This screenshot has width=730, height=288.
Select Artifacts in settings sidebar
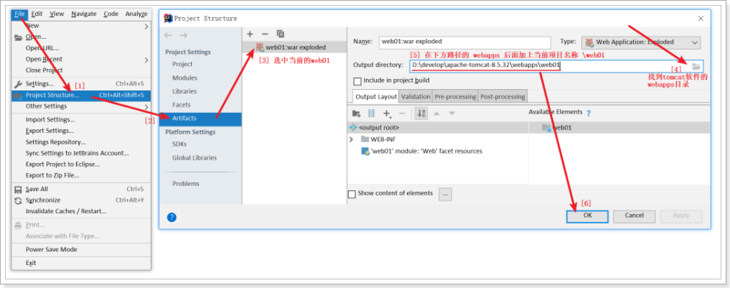pyautogui.click(x=201, y=119)
